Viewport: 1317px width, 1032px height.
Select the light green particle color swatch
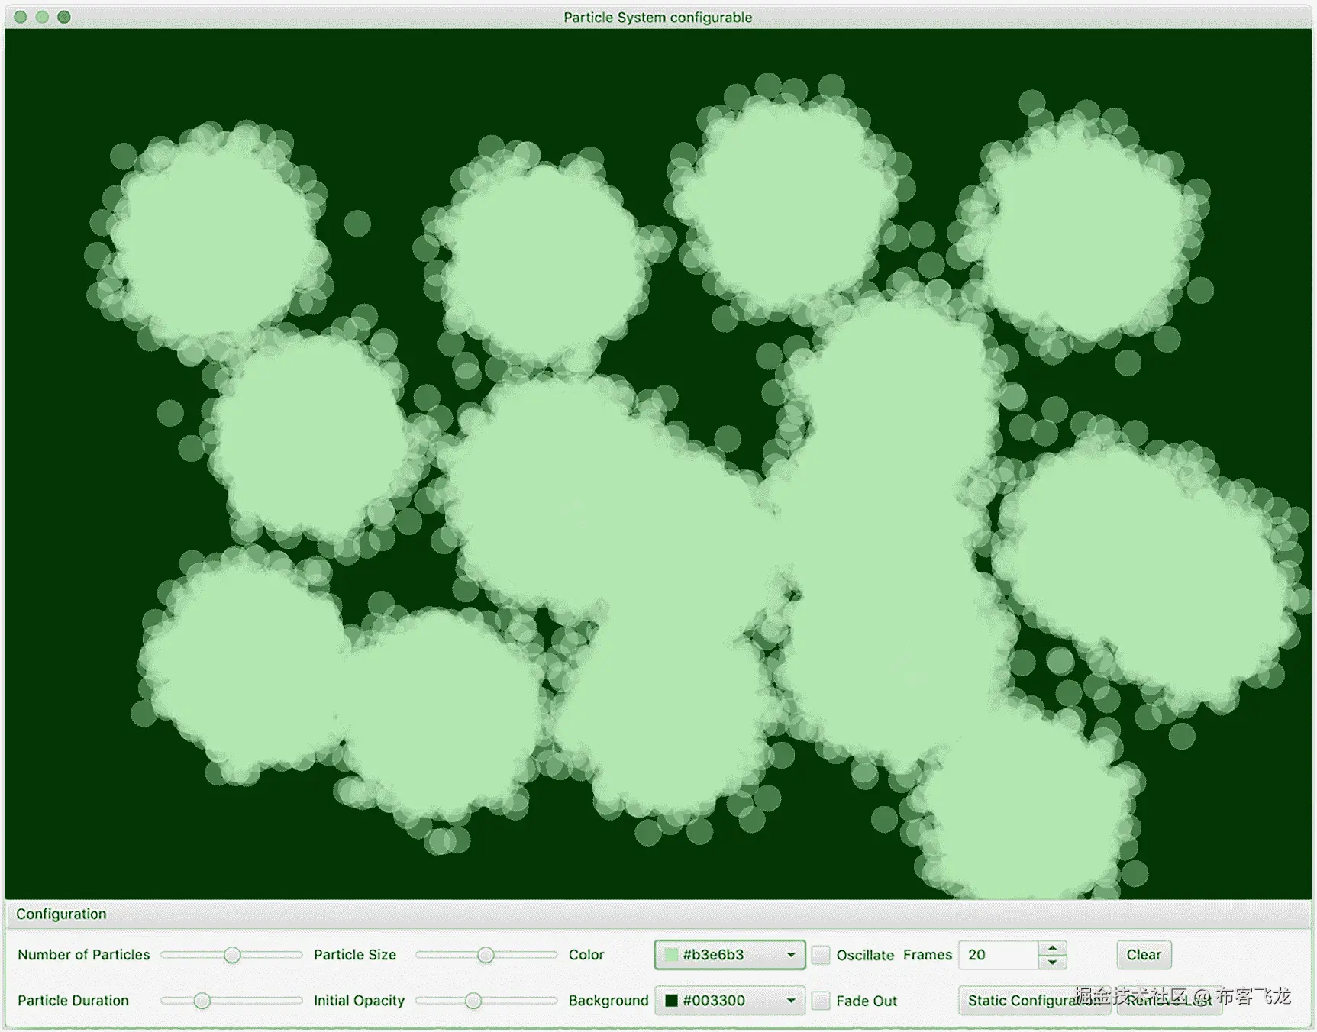(670, 955)
